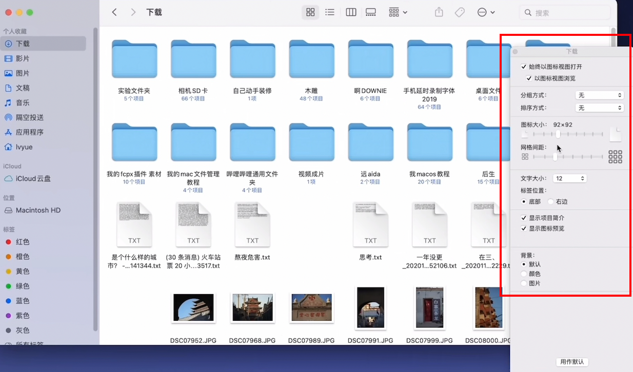
Task: Switch to column view in toolbar
Action: (x=351, y=12)
